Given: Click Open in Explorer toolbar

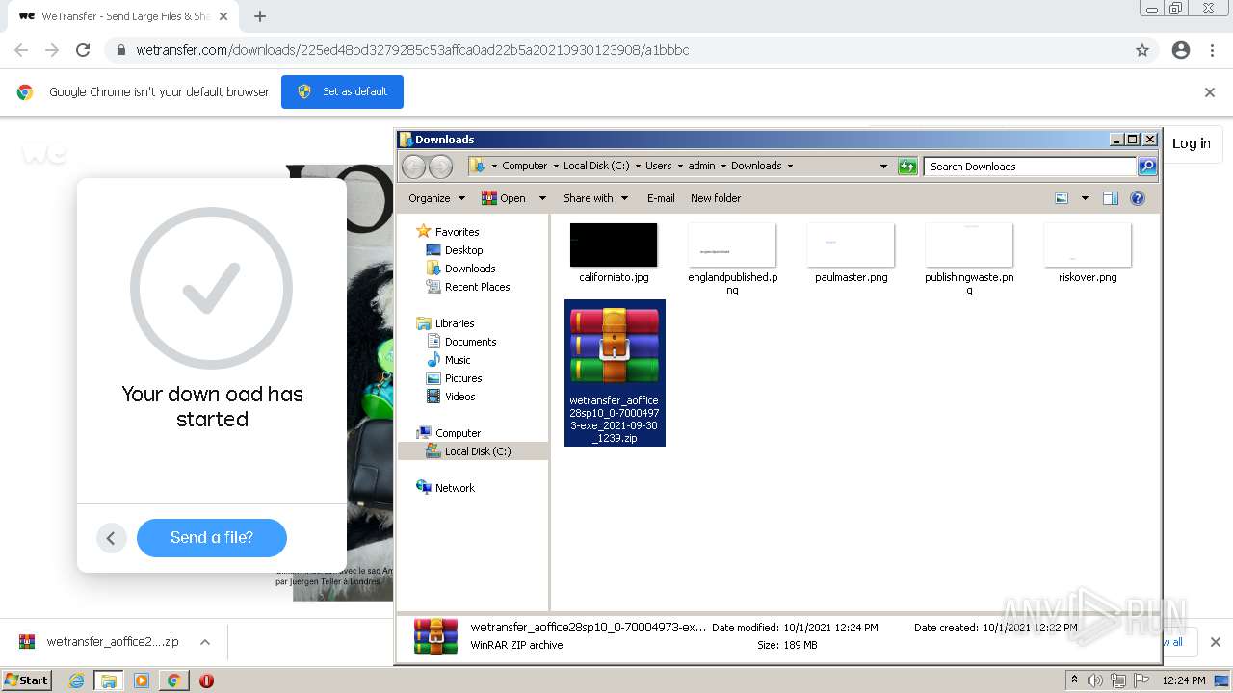Looking at the screenshot, I should click(x=504, y=198).
